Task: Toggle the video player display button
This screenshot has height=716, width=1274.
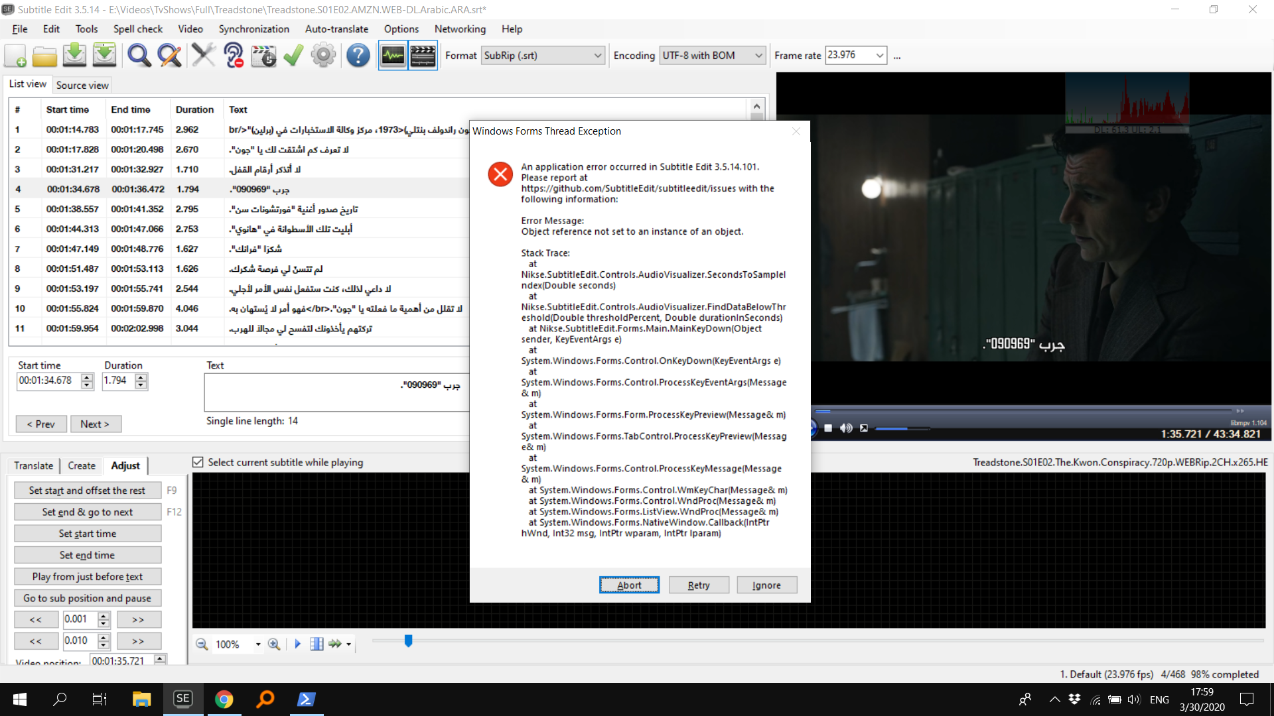Action: point(423,55)
